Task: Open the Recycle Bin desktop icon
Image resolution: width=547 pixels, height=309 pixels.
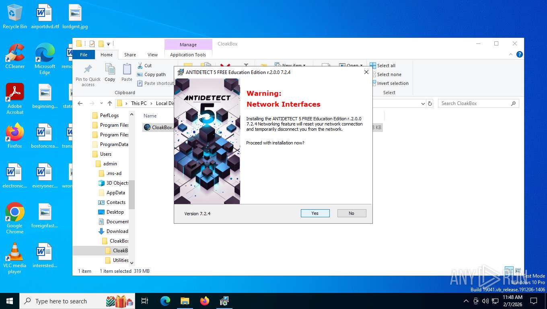Action: tap(15, 16)
